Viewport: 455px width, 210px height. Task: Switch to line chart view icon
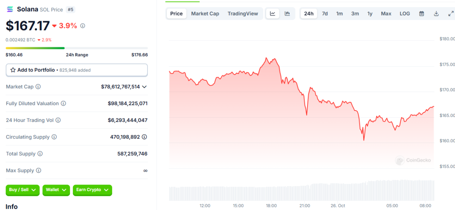coord(273,14)
